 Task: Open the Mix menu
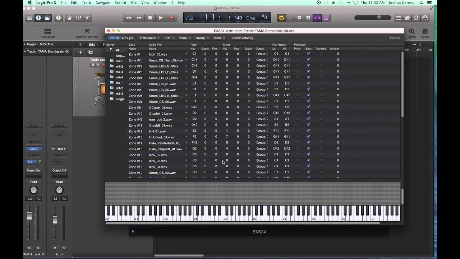tap(134, 3)
